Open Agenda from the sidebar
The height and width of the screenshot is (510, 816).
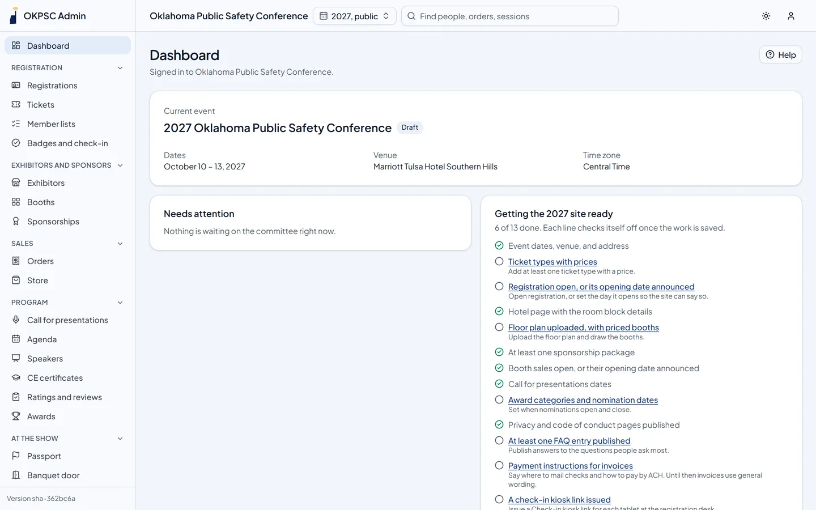pos(67,339)
